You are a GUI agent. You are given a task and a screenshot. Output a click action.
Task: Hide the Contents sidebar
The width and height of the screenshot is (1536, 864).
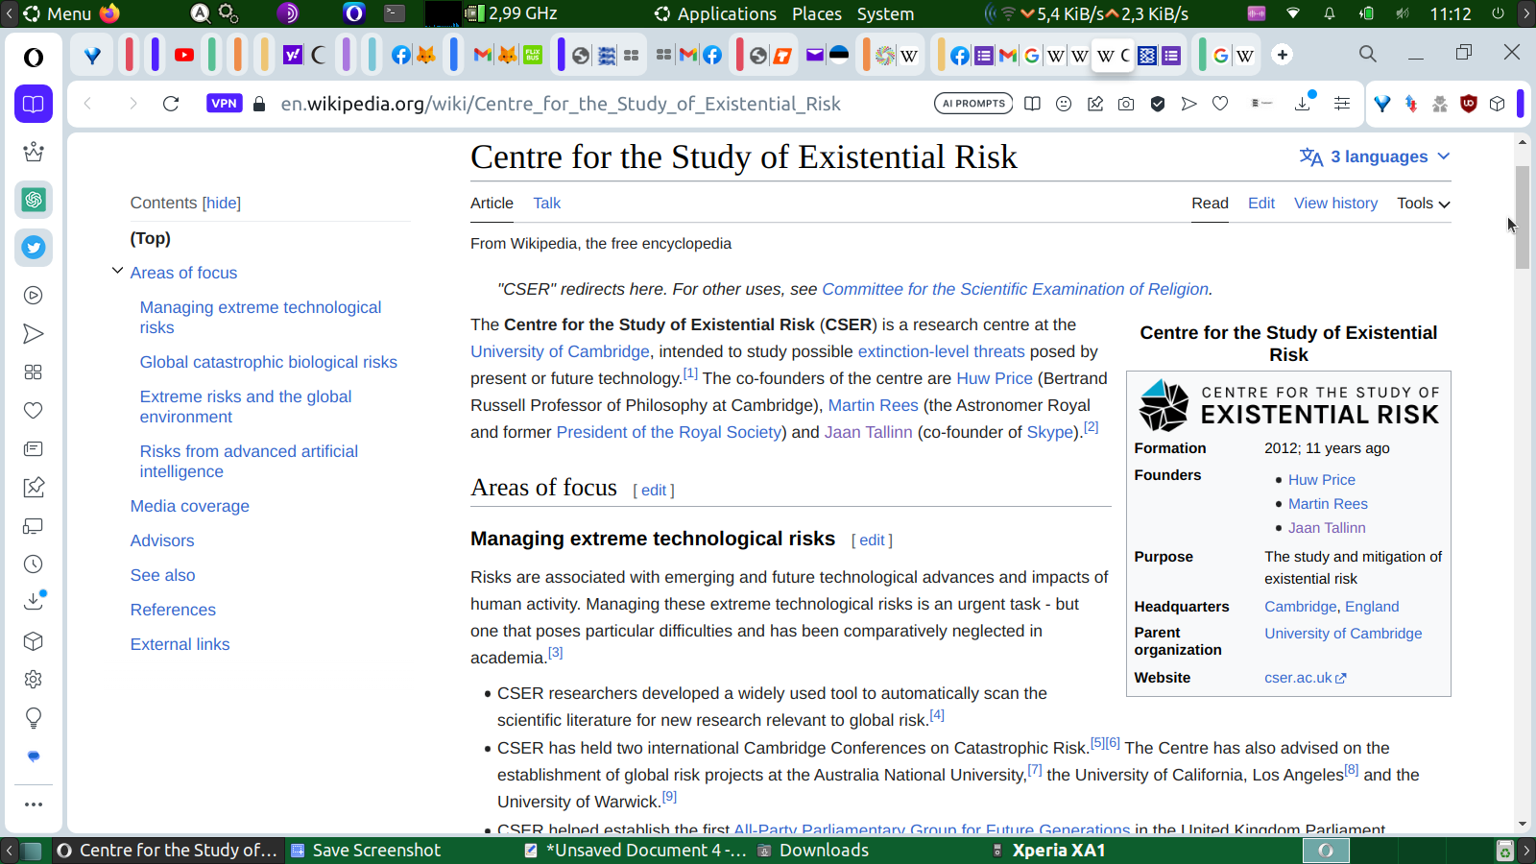coord(222,204)
